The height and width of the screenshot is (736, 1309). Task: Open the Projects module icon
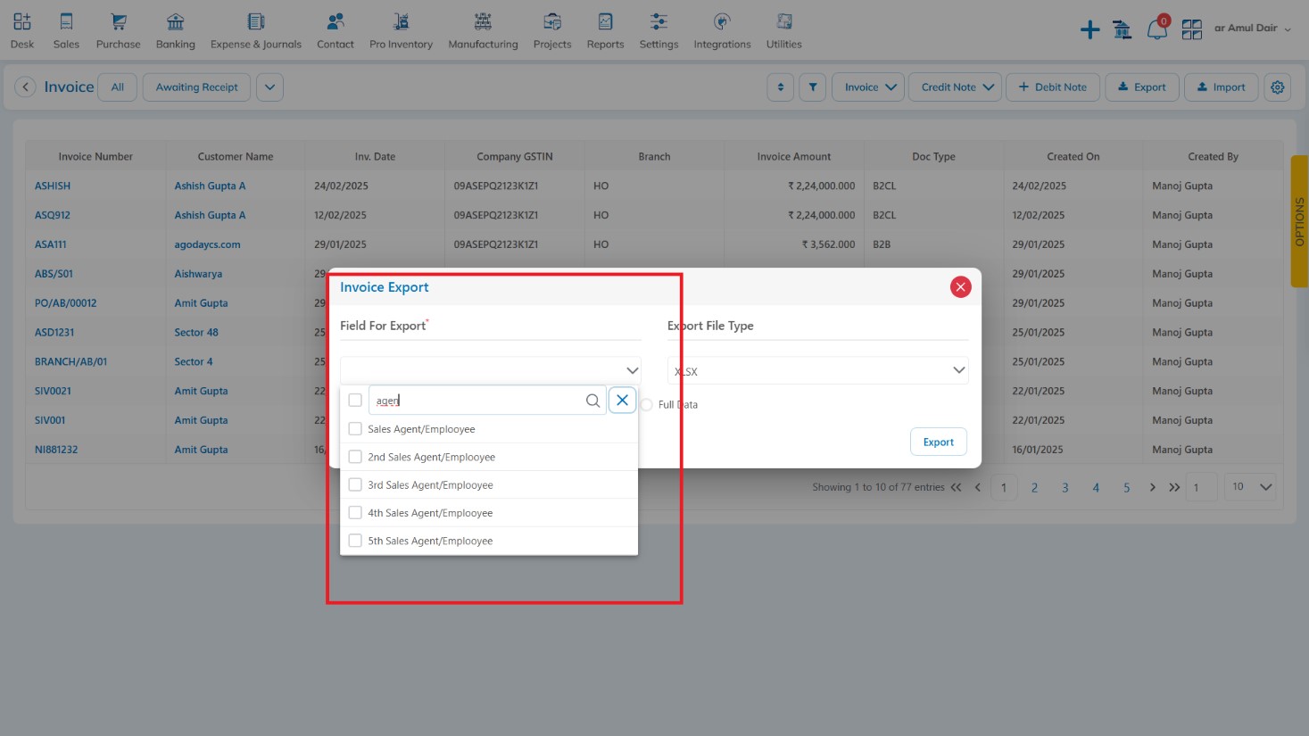pyautogui.click(x=552, y=21)
